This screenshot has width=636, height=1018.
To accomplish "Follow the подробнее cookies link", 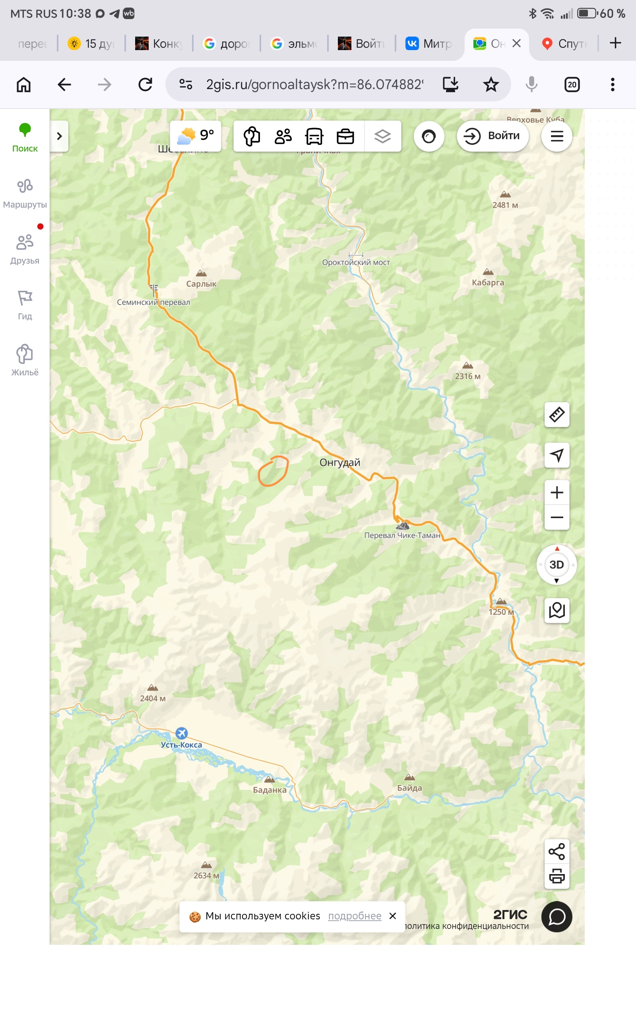I will (355, 916).
